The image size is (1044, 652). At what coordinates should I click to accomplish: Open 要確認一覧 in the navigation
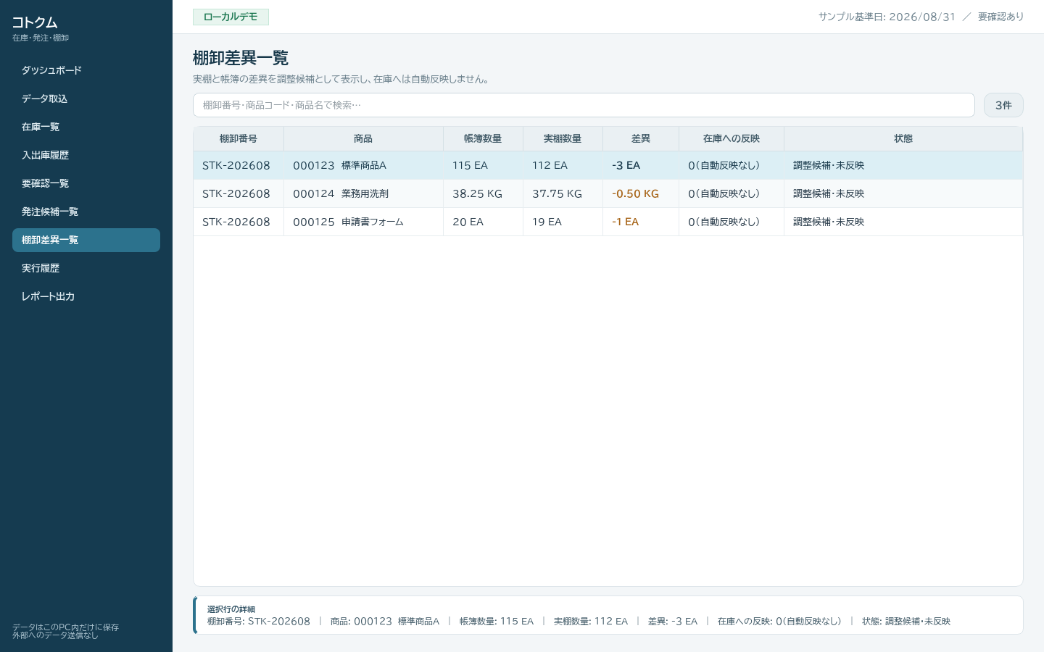[x=86, y=183]
